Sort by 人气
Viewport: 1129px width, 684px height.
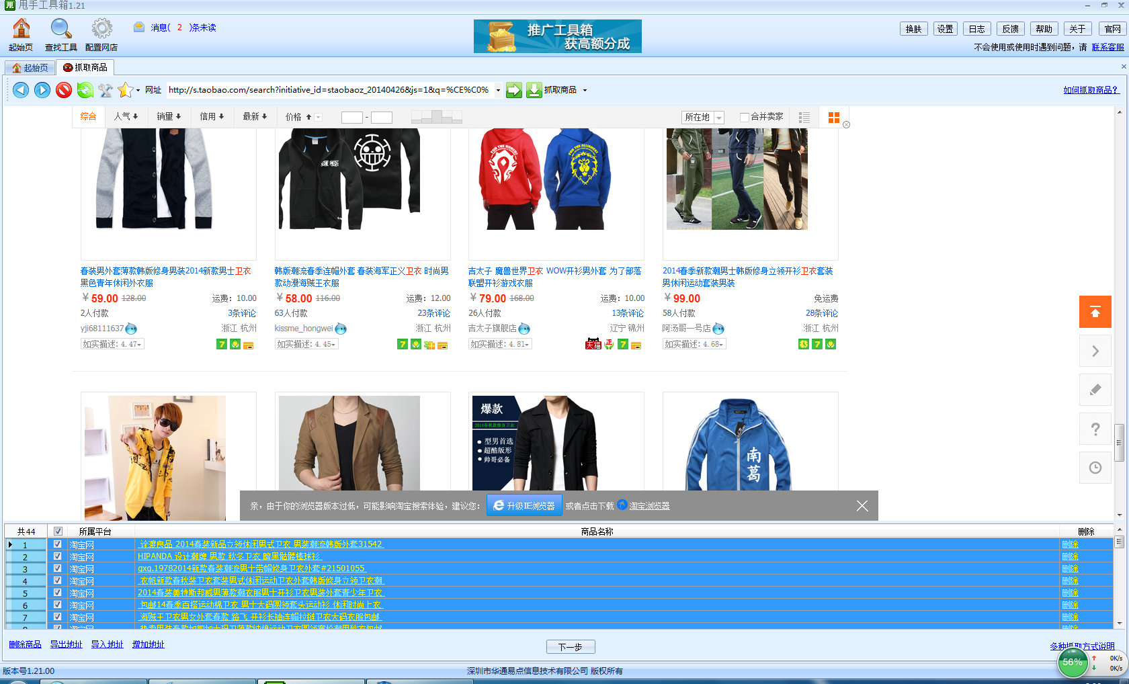(x=126, y=117)
